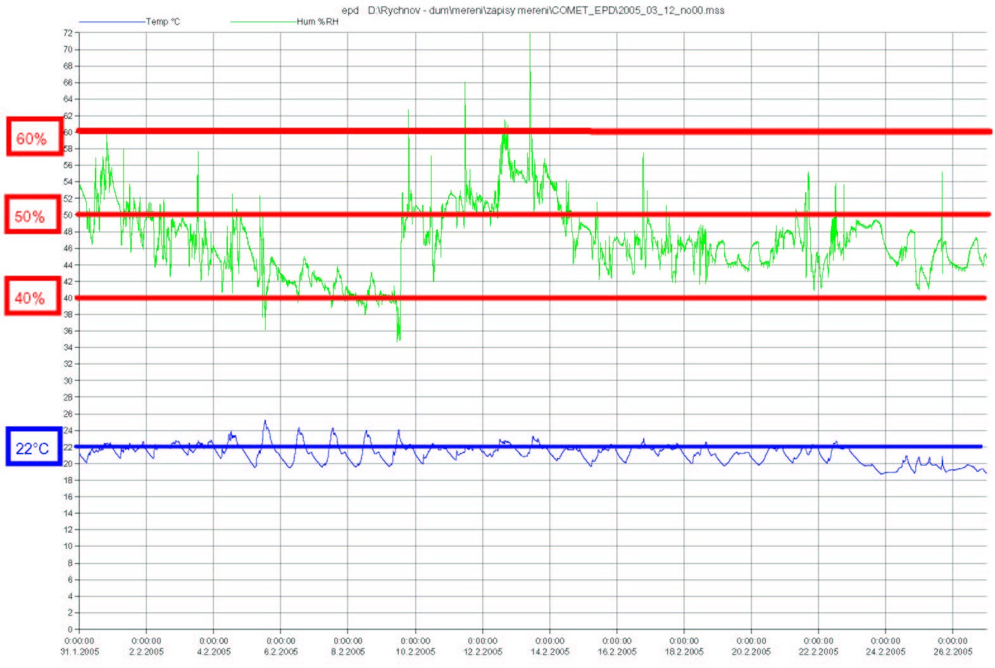995x668 pixels.
Task: Select the "4.2.2005" x-axis date label
Action: 214,652
